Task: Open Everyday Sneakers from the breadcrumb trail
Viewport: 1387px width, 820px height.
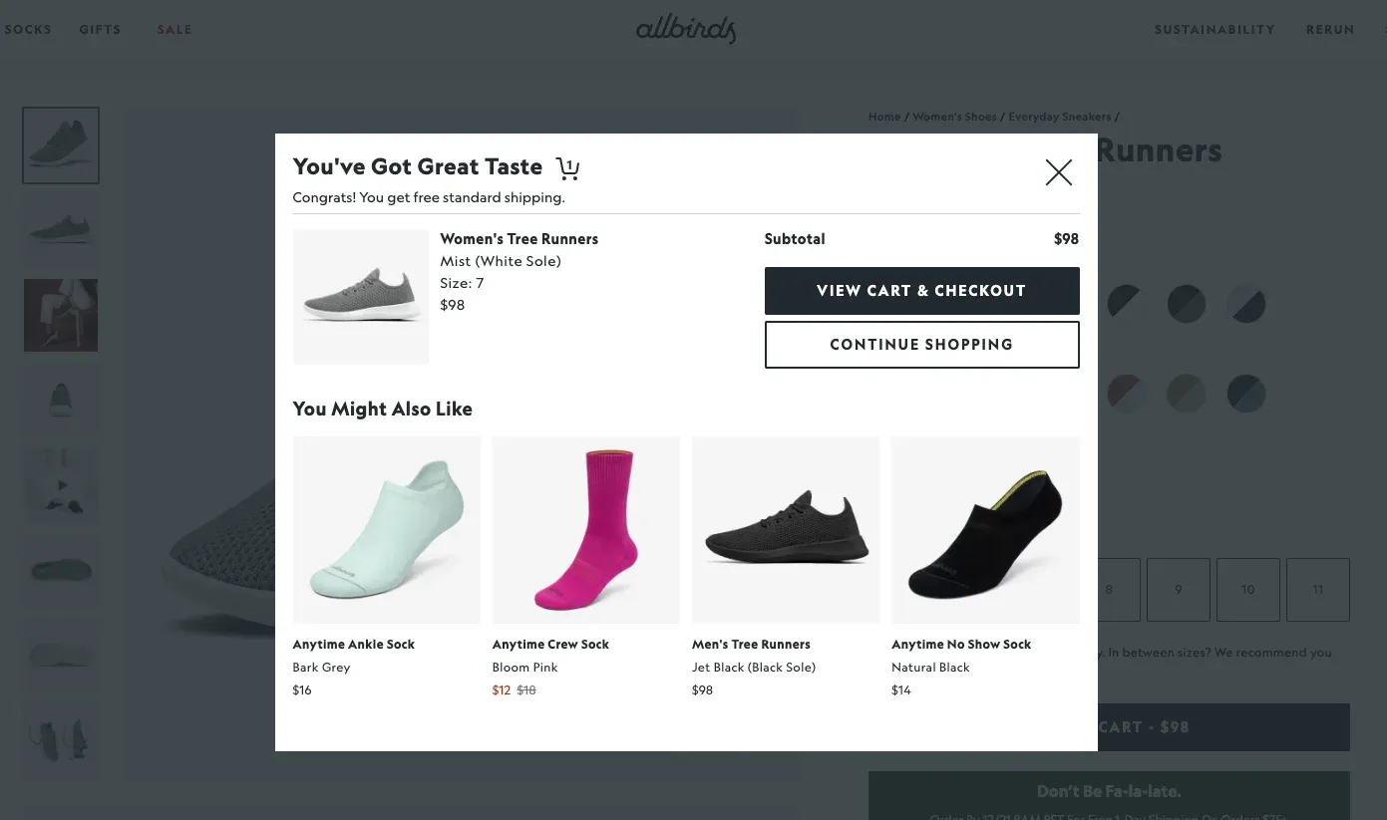Action: (1059, 117)
